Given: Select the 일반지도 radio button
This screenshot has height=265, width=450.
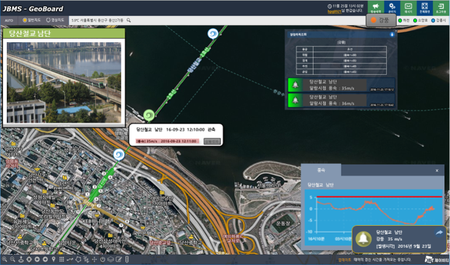Looking at the screenshot, I should pos(23,20).
